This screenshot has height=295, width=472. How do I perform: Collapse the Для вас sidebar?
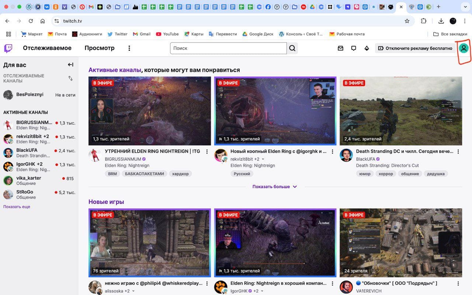(x=70, y=65)
